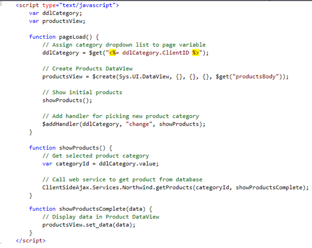312x248 pixels.
Task: Click the 'function showProducts() {' line
Action: pos(71,148)
